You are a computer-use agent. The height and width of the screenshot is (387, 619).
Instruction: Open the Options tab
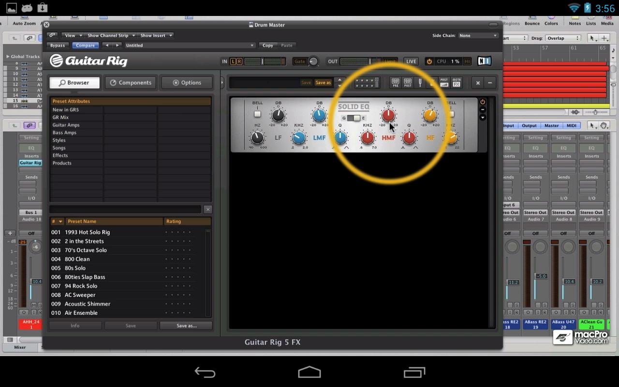[x=187, y=83]
